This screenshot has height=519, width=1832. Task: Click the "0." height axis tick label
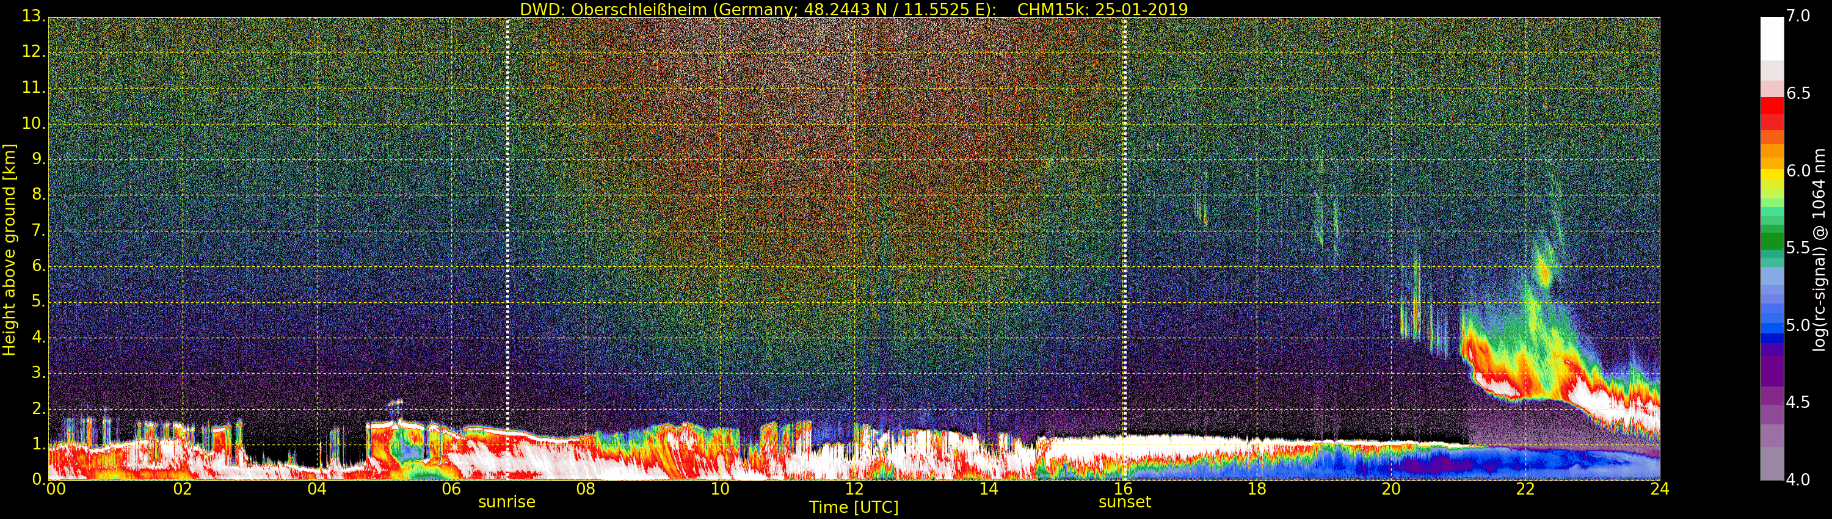click(x=38, y=480)
